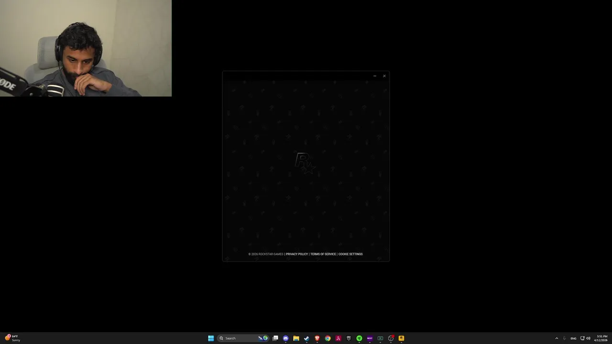Open Steam from the taskbar
The image size is (612, 344).
pyautogui.click(x=306, y=338)
